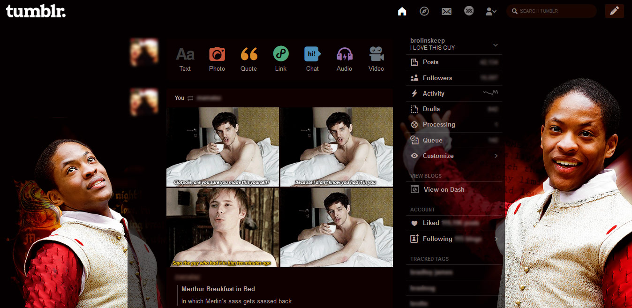Open the inbox envelope icon

(446, 11)
